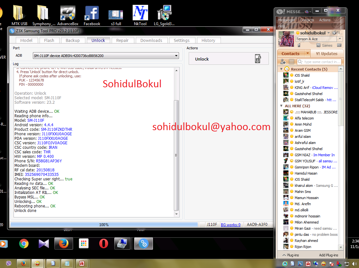The width and height of the screenshot is (359, 268).
Task: Launch Opera from the quick launch bar
Action: click(x=103, y=243)
